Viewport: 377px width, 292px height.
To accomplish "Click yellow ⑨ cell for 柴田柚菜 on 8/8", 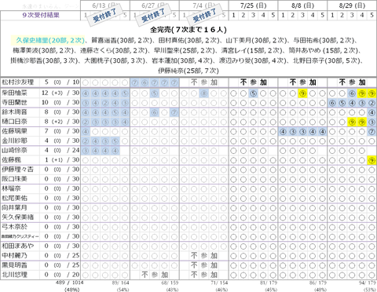I will (x=302, y=93).
